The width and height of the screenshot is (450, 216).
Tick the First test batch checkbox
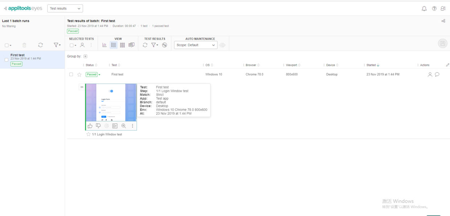pyautogui.click(x=6, y=60)
